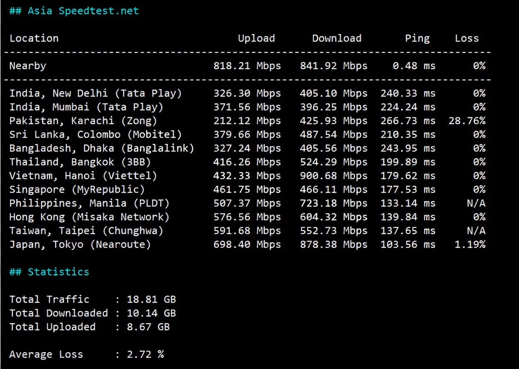The height and width of the screenshot is (369, 519).
Task: Click the Pakistan, Karachi loss value 28.76%
Action: pyautogui.click(x=467, y=120)
